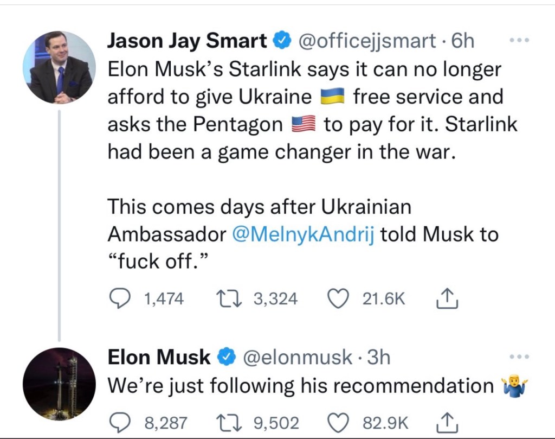
Task: Like Elon Musk's reply tweet
Action: point(339,422)
